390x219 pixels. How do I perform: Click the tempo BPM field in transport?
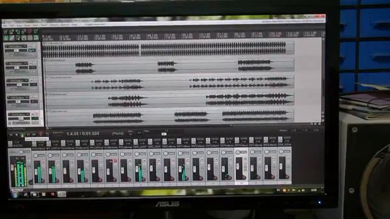pyautogui.click(x=130, y=134)
